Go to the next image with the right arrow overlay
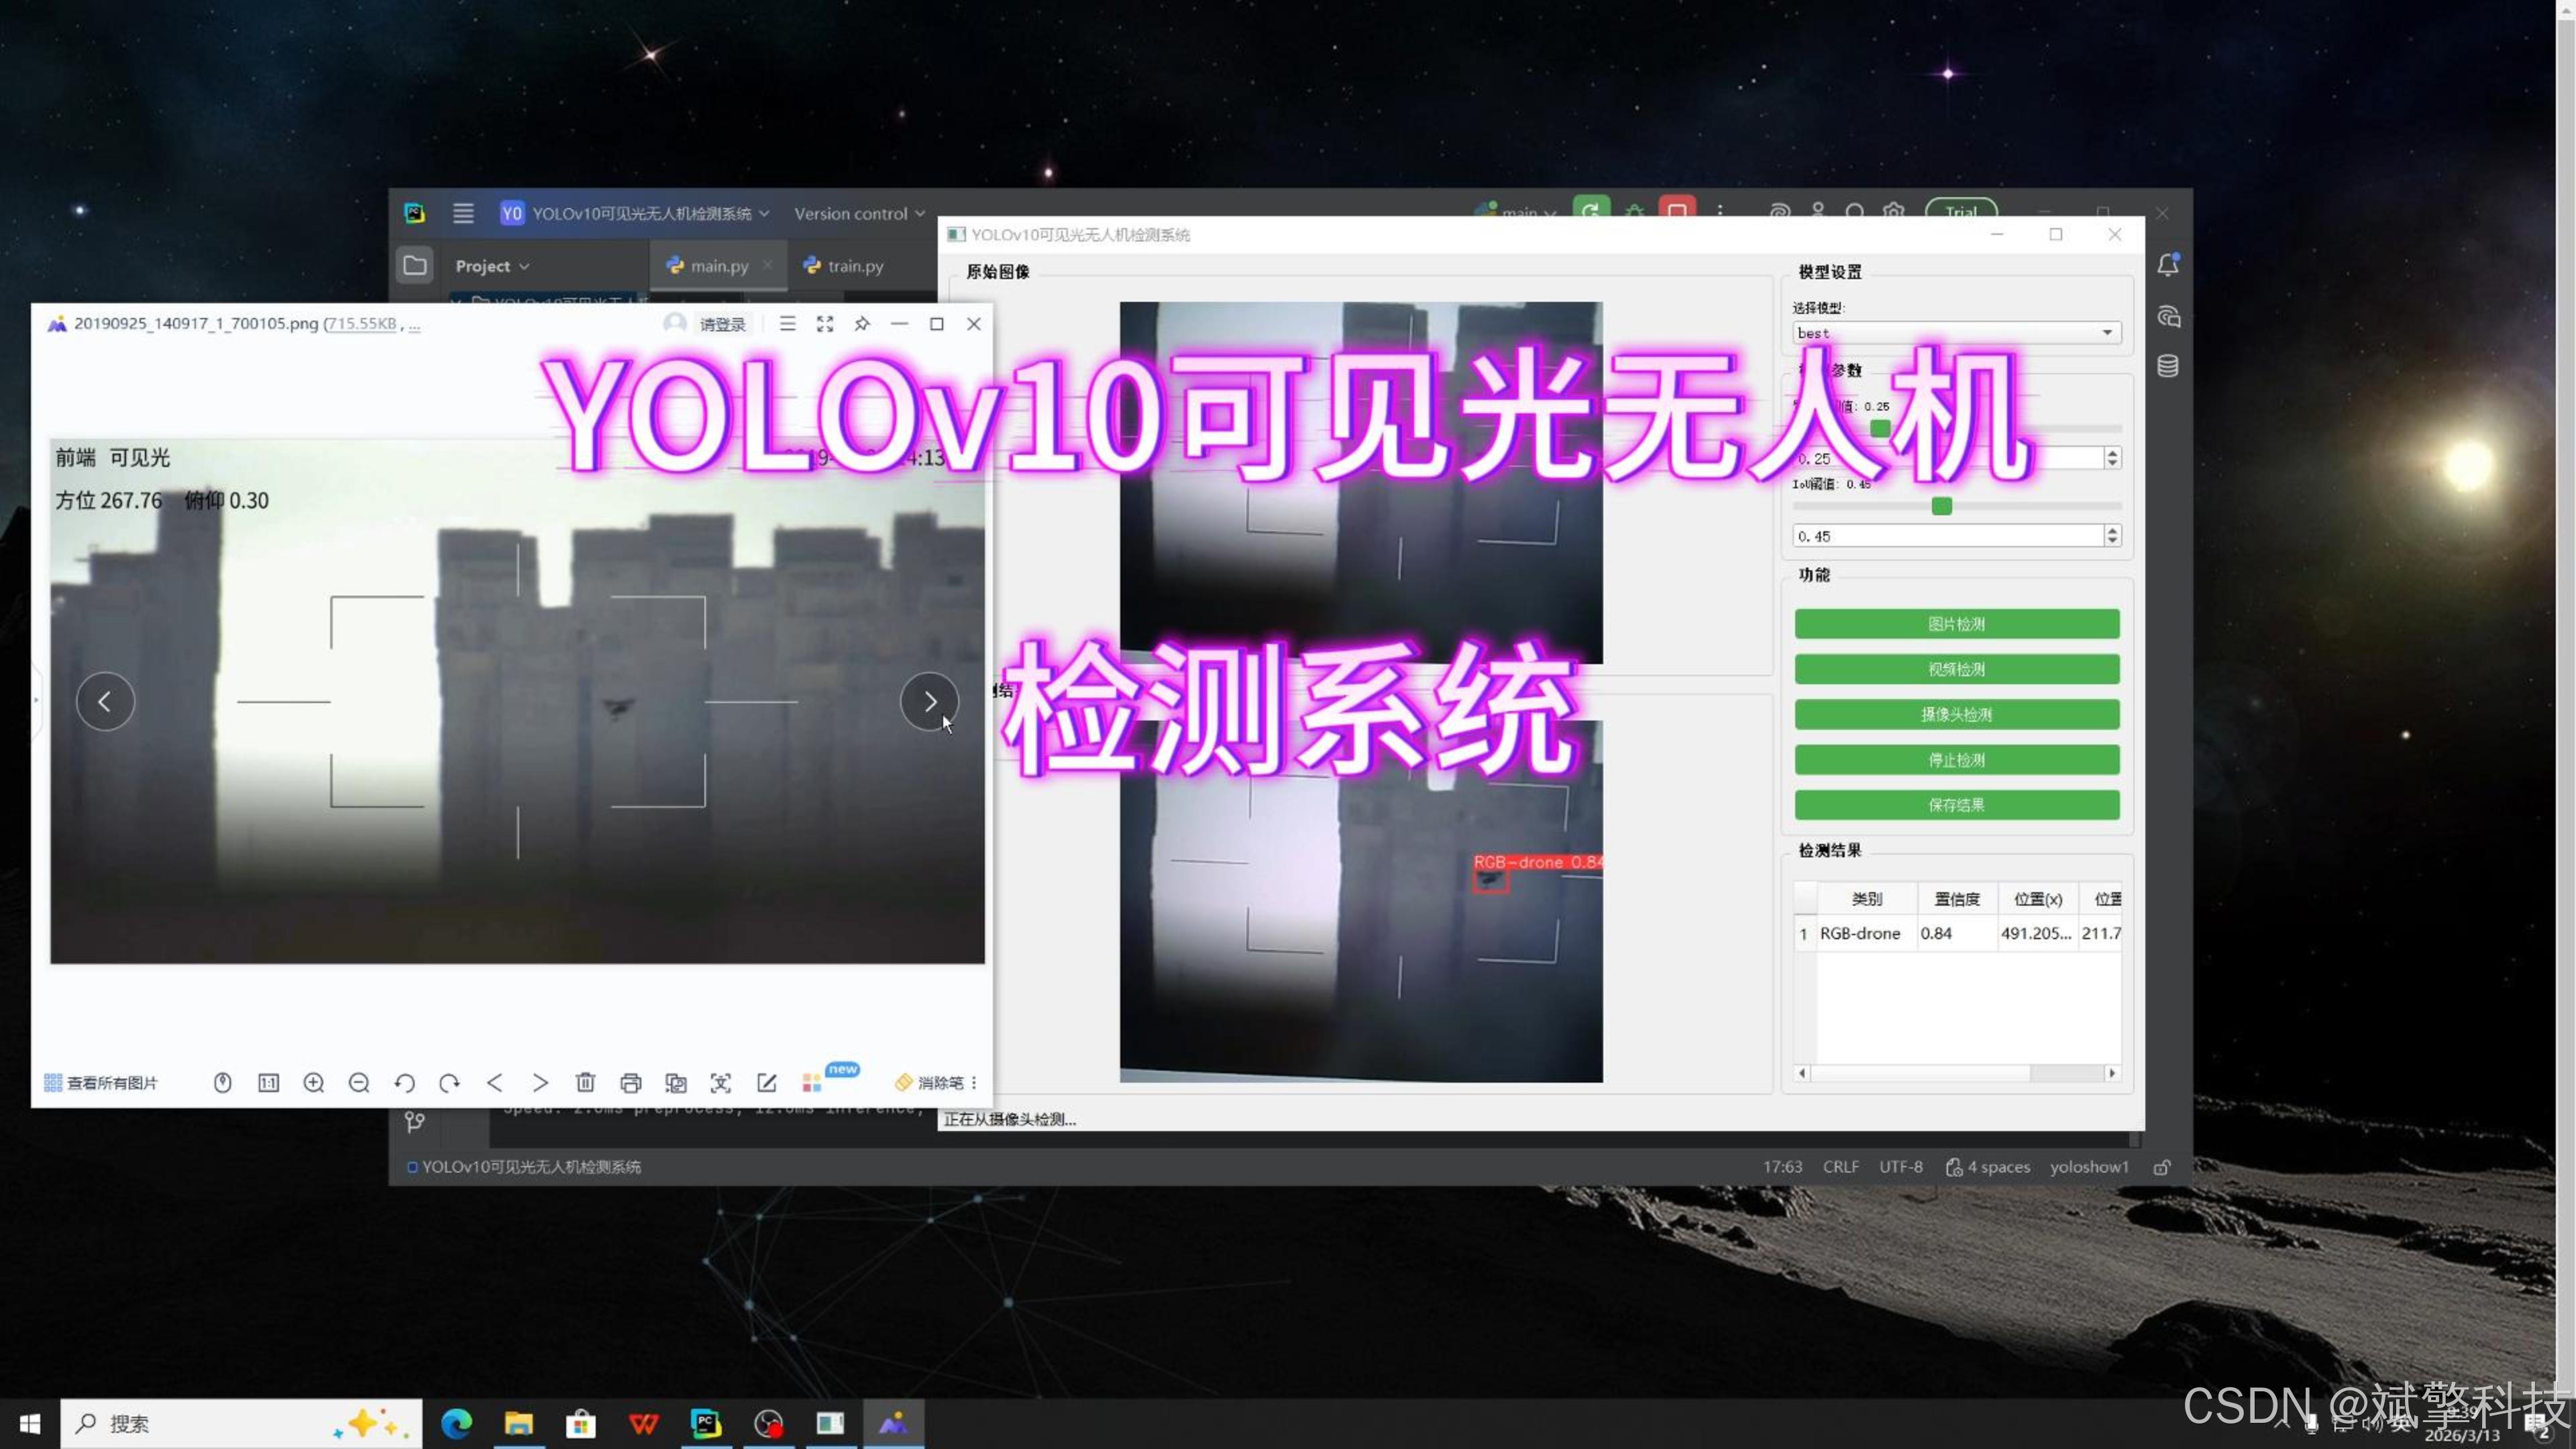 tap(929, 702)
